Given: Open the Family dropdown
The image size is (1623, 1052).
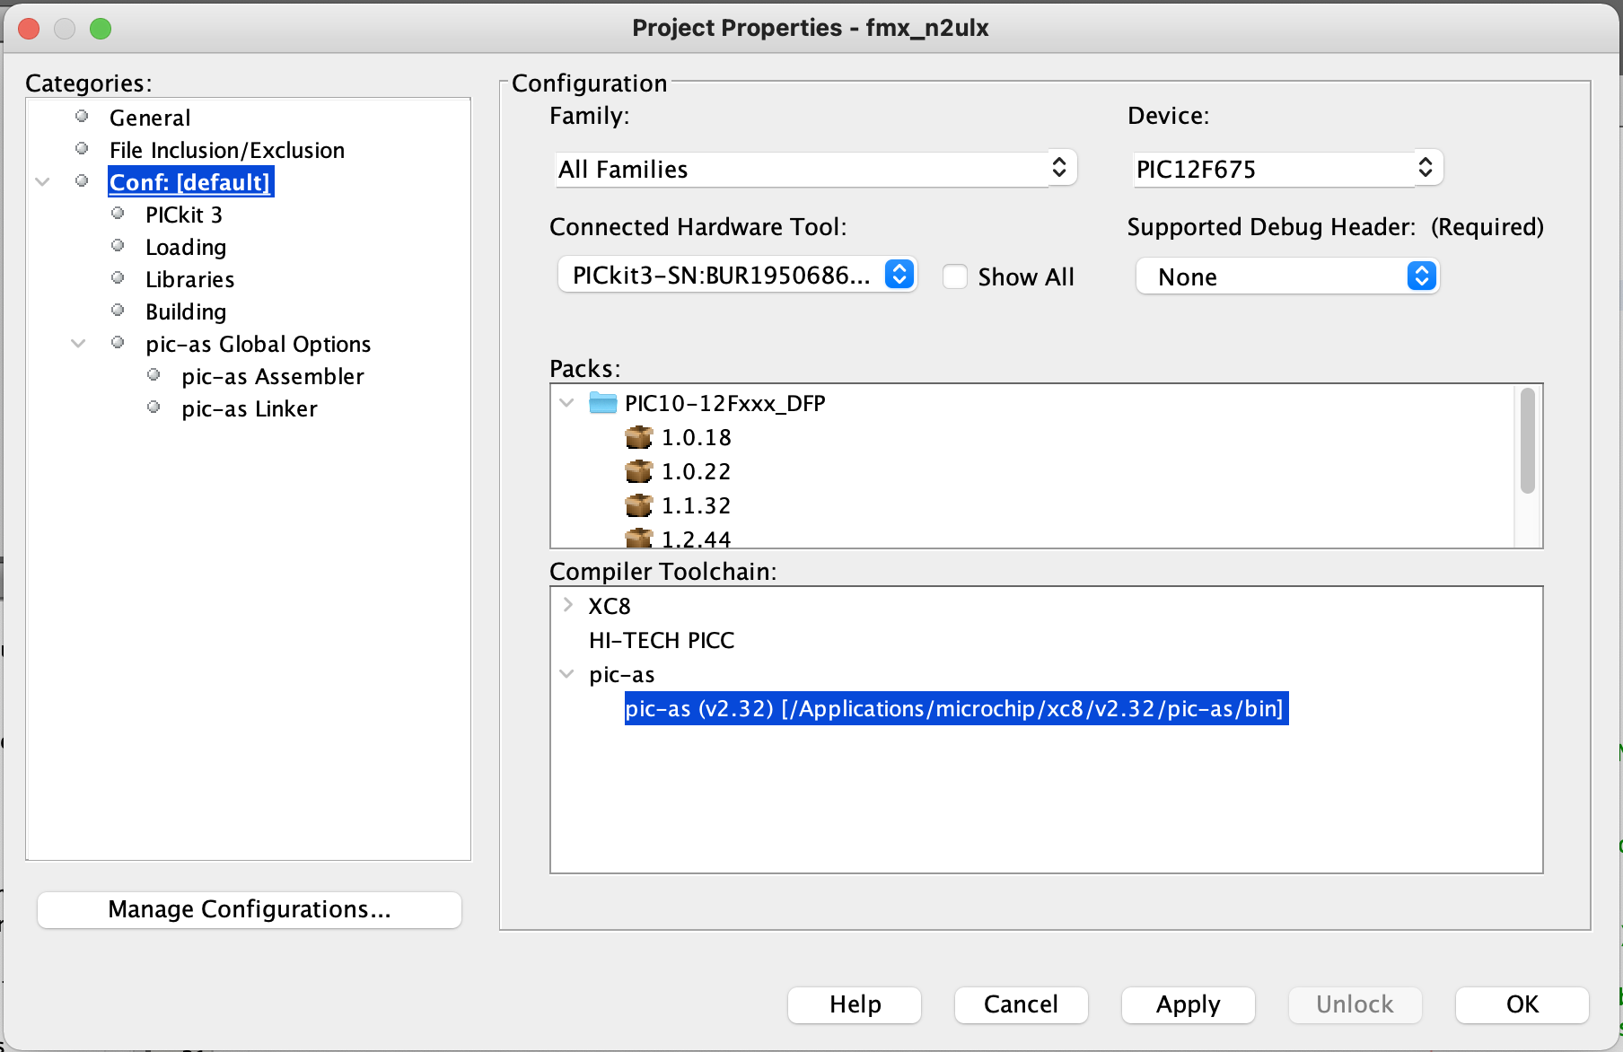Looking at the screenshot, I should click(815, 169).
